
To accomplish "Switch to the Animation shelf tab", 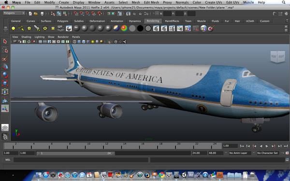I will [117, 21].
